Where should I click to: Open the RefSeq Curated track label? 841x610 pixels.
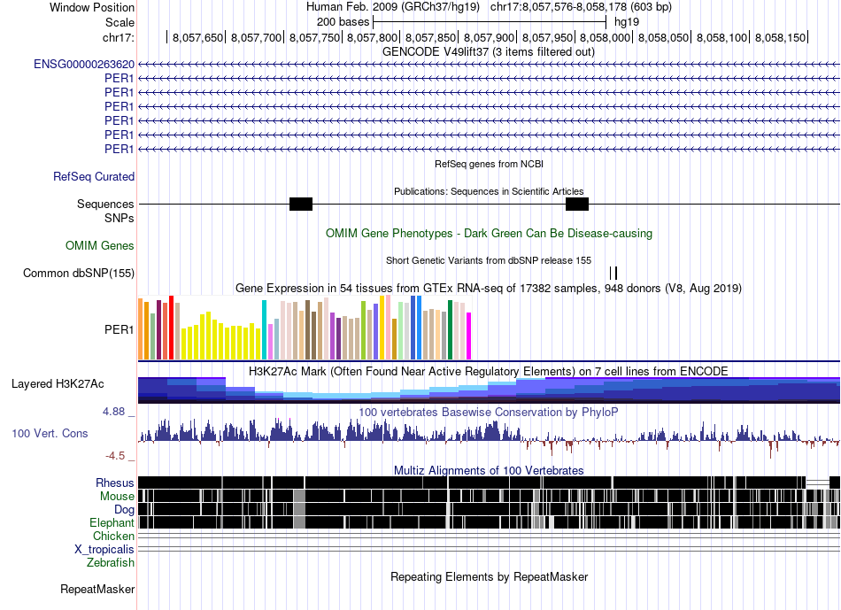click(x=94, y=176)
